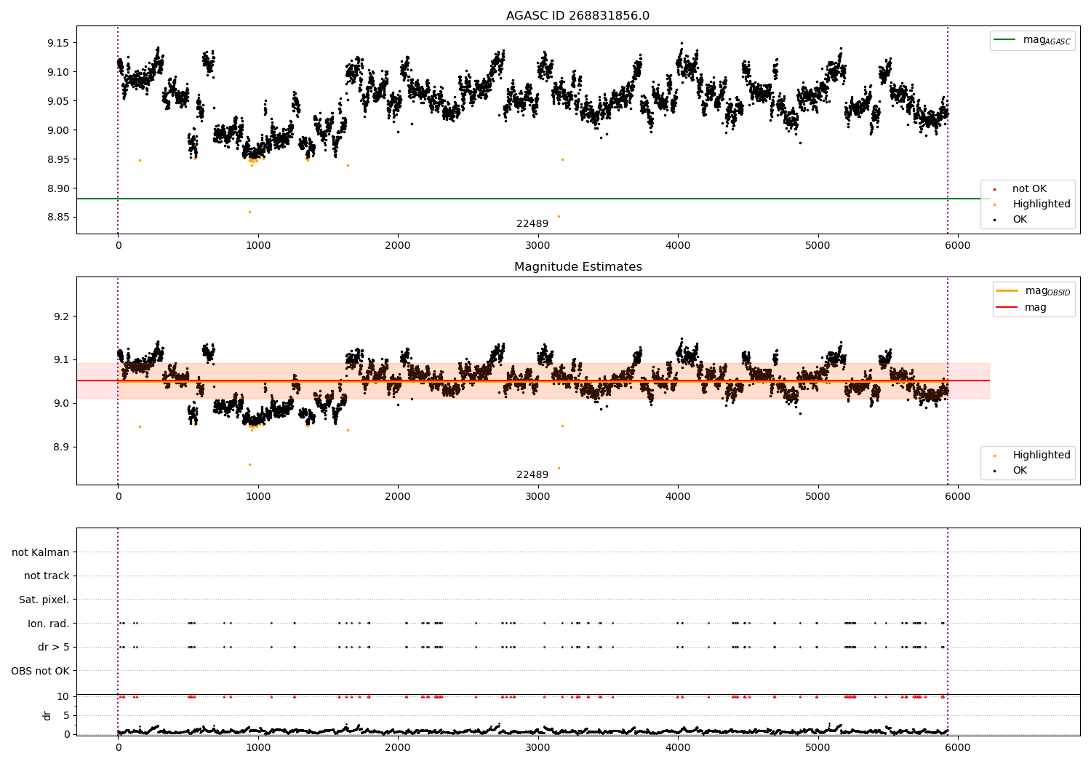Select the 9.10 y-axis tick in the top plot
The width and height of the screenshot is (1091, 764).
57,72
